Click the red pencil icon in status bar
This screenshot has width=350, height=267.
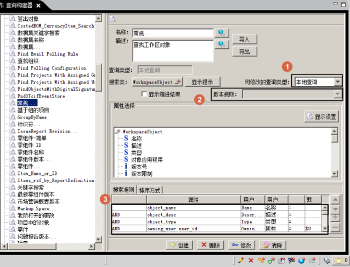[241, 260]
